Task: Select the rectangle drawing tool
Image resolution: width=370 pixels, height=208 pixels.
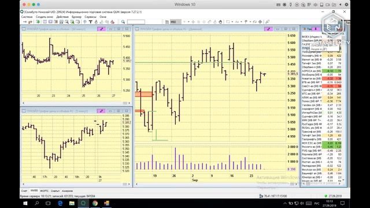Action: point(228,22)
